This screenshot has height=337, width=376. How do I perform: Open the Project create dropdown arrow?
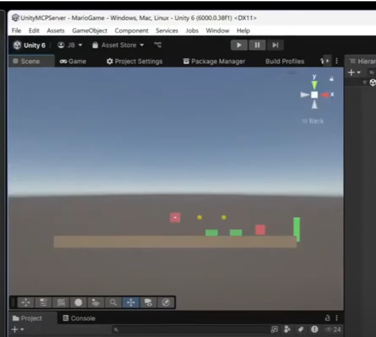(22, 329)
